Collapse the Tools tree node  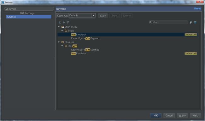coord(62,31)
